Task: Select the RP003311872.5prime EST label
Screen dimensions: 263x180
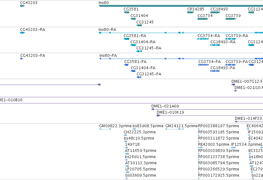Action: pyautogui.click(x=219, y=138)
